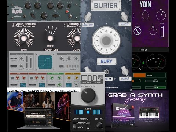176x132 pixels.
Task: Click the low frequency selector switch on bpb EQ
Action: (x=33, y=15)
